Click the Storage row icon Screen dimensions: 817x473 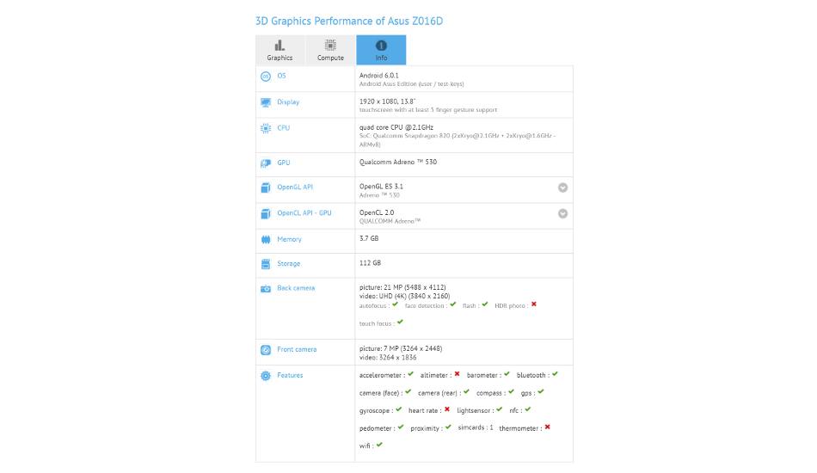click(266, 264)
